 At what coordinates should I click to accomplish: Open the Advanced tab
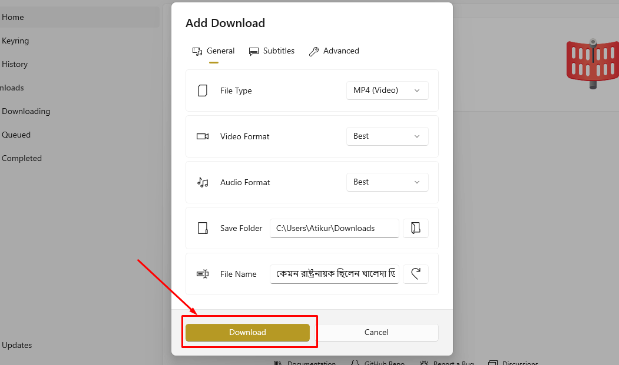(334, 51)
